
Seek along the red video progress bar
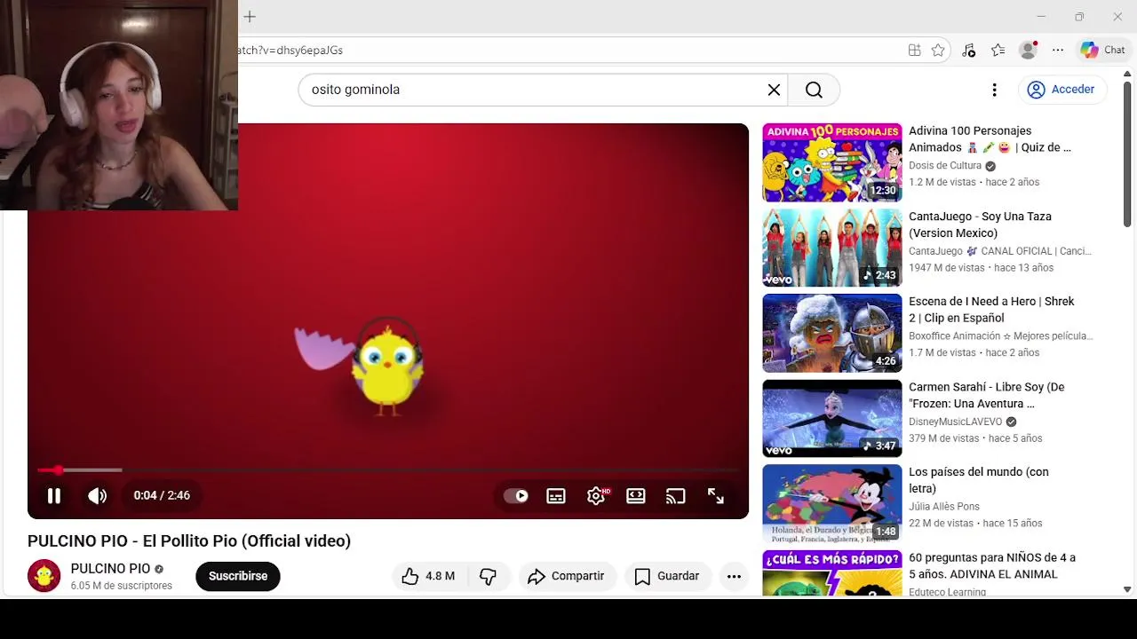coord(387,469)
